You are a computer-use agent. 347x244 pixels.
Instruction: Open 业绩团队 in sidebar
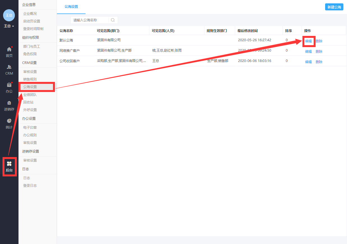pyautogui.click(x=30, y=95)
